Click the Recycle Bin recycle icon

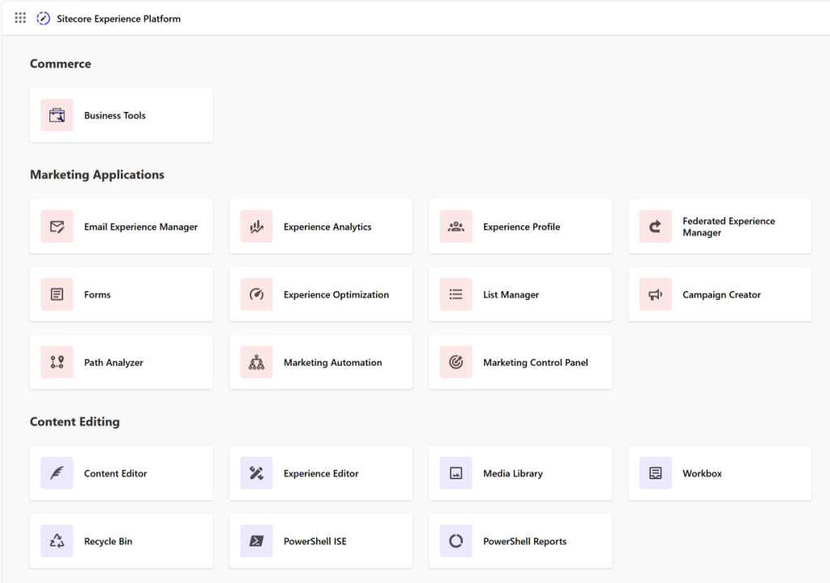58,541
